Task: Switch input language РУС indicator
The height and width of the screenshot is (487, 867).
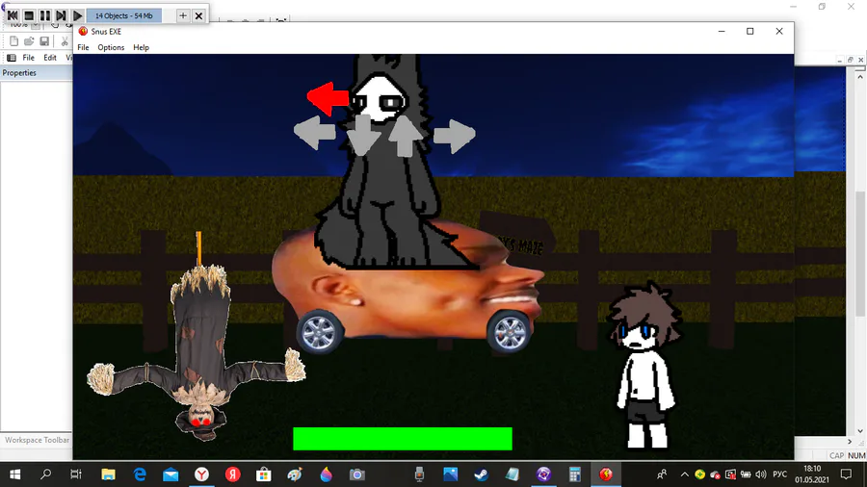Action: tap(779, 474)
